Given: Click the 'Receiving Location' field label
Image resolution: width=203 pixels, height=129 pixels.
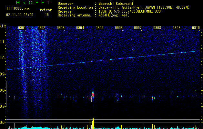Looking at the screenshot, I should [75, 7].
